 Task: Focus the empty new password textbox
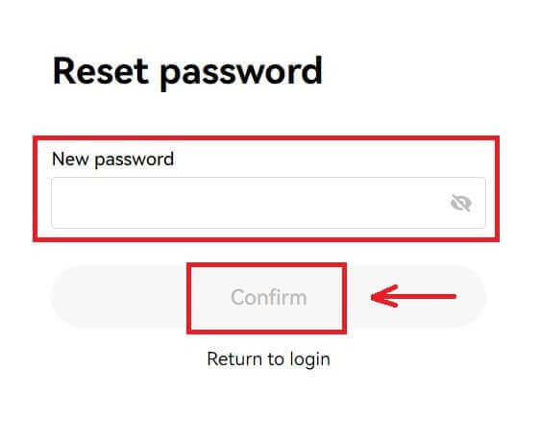click(x=268, y=203)
